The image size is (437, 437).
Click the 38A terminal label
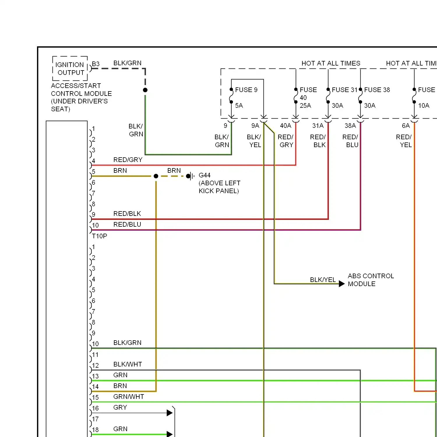(x=350, y=126)
